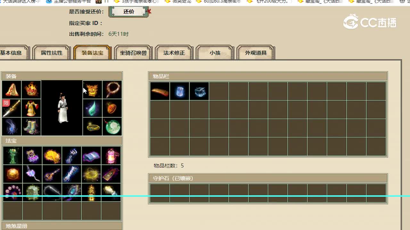Select the curved white whip treasure
Viewport: 410px width, 230px height.
pos(52,193)
